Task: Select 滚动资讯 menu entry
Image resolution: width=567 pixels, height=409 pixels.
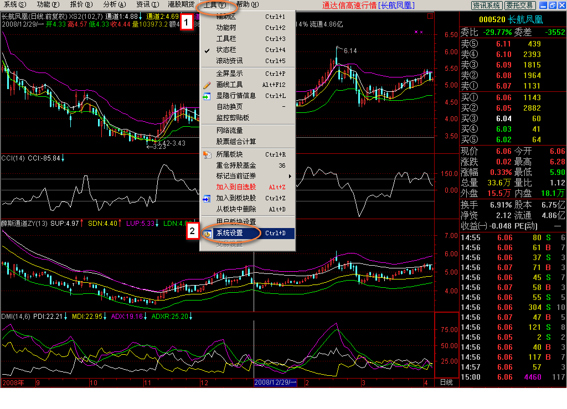Action: (x=248, y=61)
